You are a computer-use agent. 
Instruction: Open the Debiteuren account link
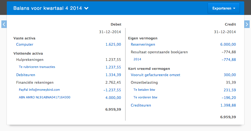[26, 75]
